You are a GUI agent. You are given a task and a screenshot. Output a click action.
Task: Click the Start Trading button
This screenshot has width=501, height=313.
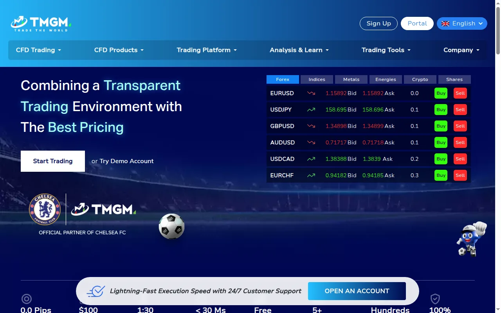pos(53,161)
